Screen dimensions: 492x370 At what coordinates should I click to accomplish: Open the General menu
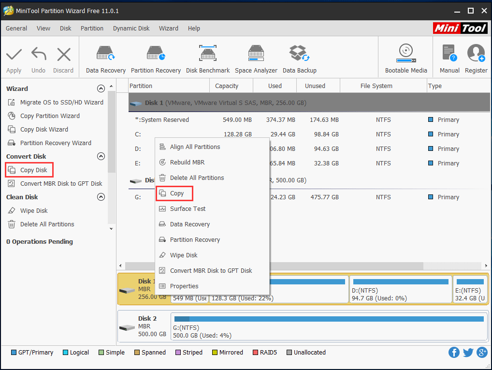pyautogui.click(x=16, y=28)
